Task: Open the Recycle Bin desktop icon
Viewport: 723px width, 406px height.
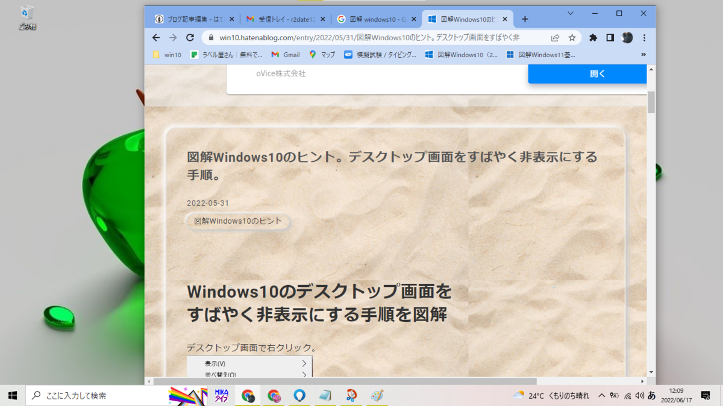Action: [27, 17]
